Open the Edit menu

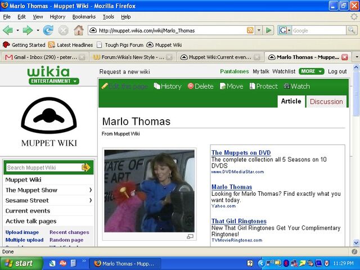pyautogui.click(x=21, y=17)
